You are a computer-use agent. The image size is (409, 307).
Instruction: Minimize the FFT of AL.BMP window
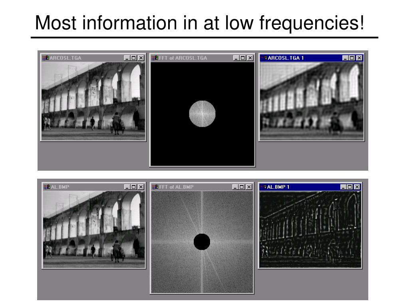(x=235, y=187)
